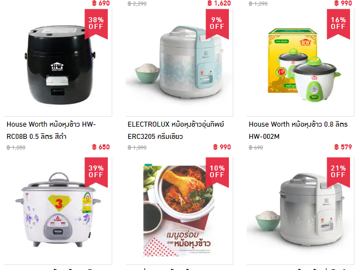The image size is (355, 270).
Task: Open ELECTROLUX ERC3205 product title link
Action: pos(176,131)
